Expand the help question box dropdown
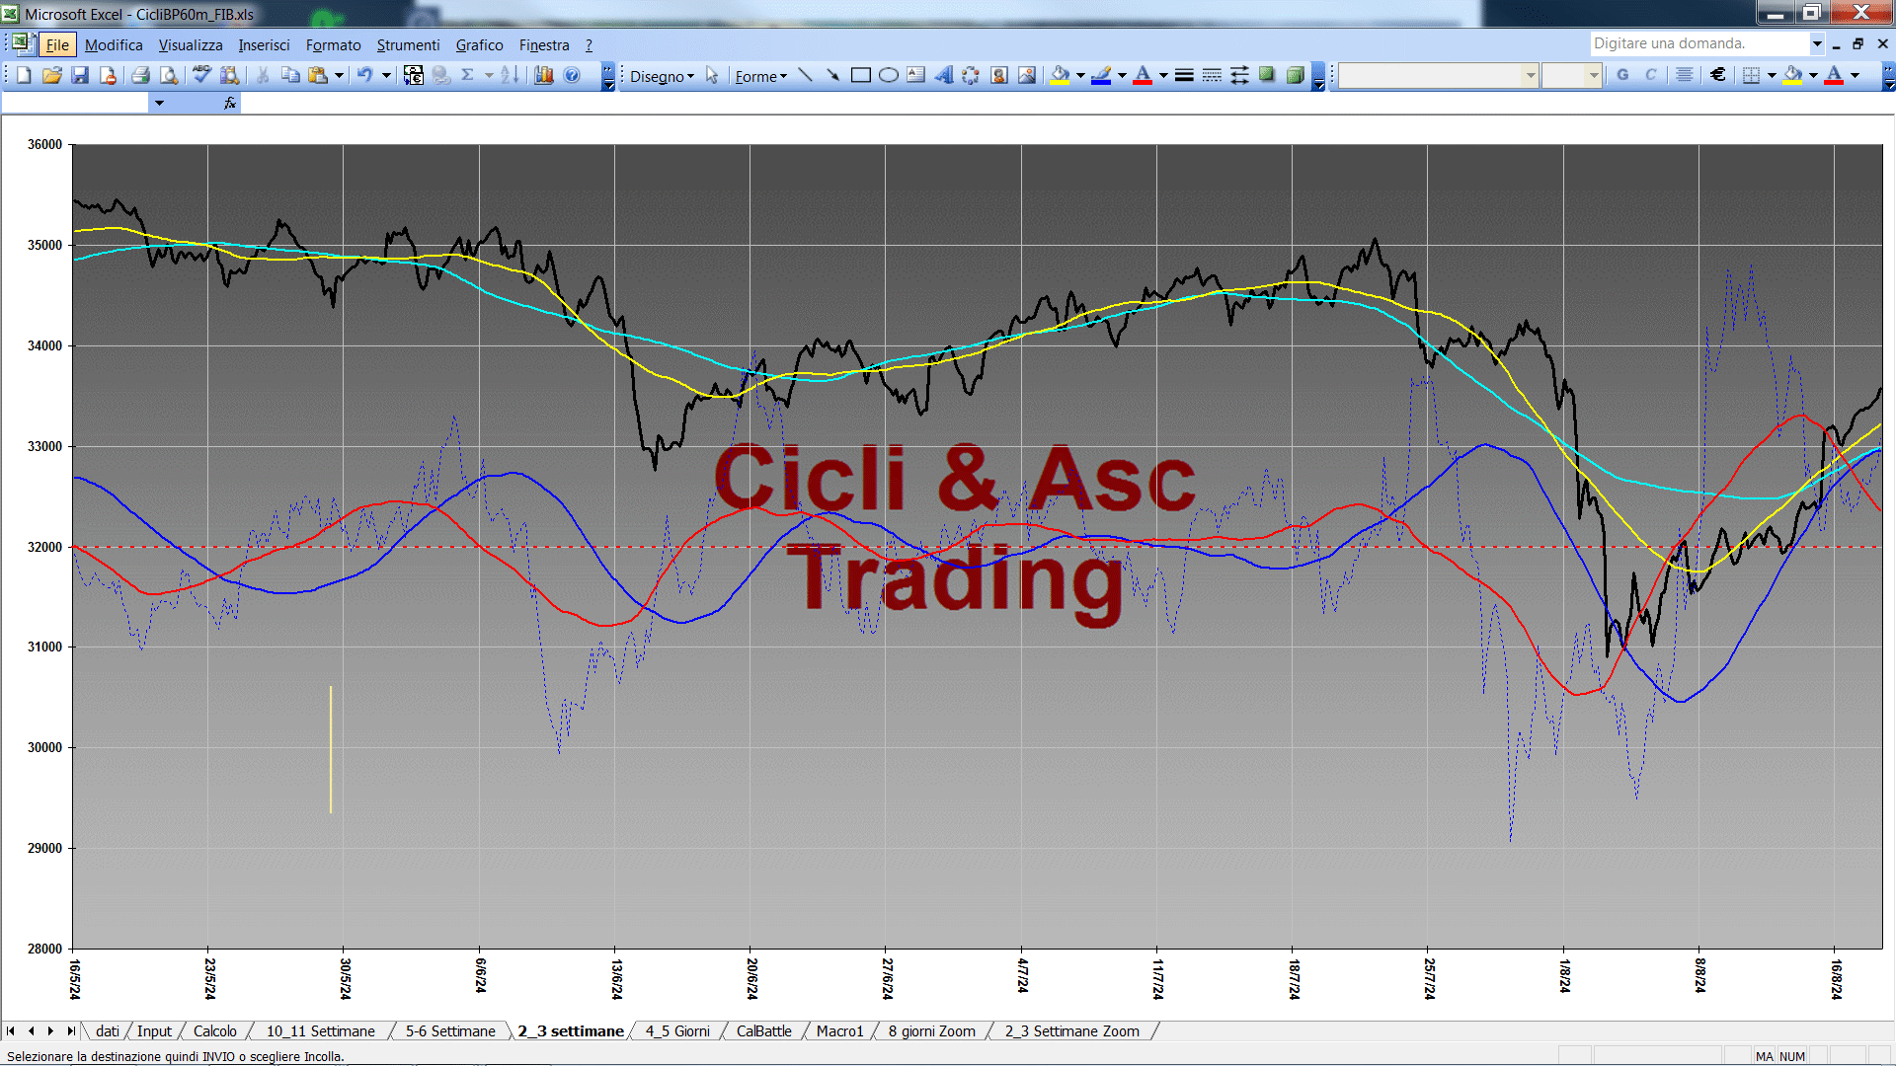 (x=1816, y=43)
